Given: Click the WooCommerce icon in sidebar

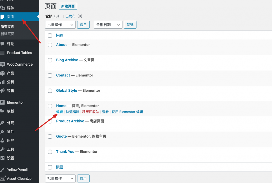Looking at the screenshot, I should [x=3, y=64].
